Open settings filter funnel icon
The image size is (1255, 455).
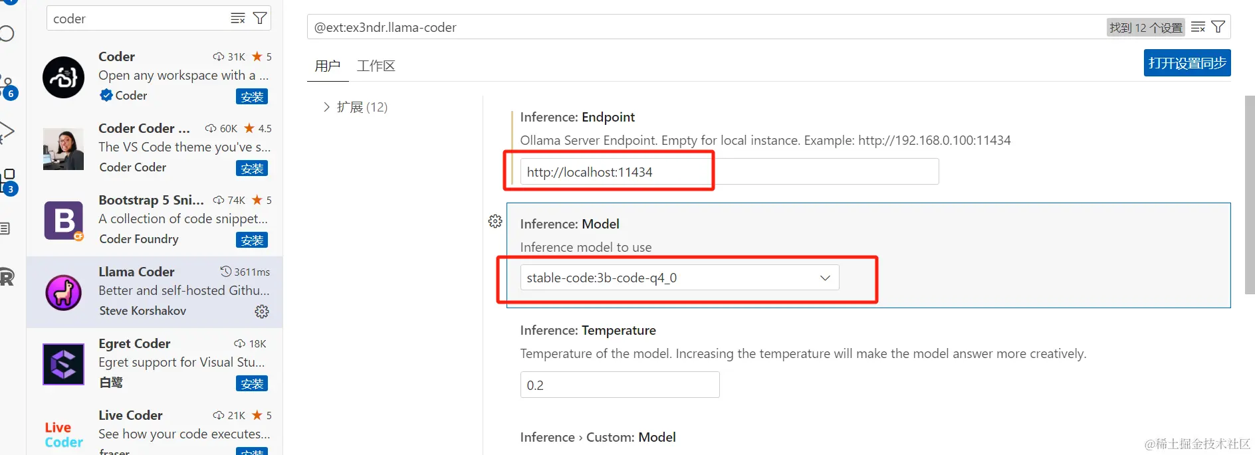coord(1218,27)
